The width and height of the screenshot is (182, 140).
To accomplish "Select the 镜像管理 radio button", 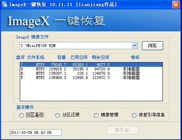I will 96,115.
